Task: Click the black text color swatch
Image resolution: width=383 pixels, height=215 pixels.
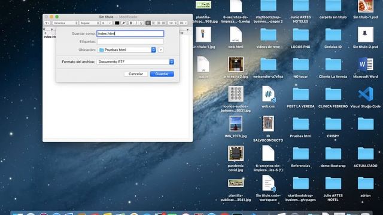Action: point(117,23)
